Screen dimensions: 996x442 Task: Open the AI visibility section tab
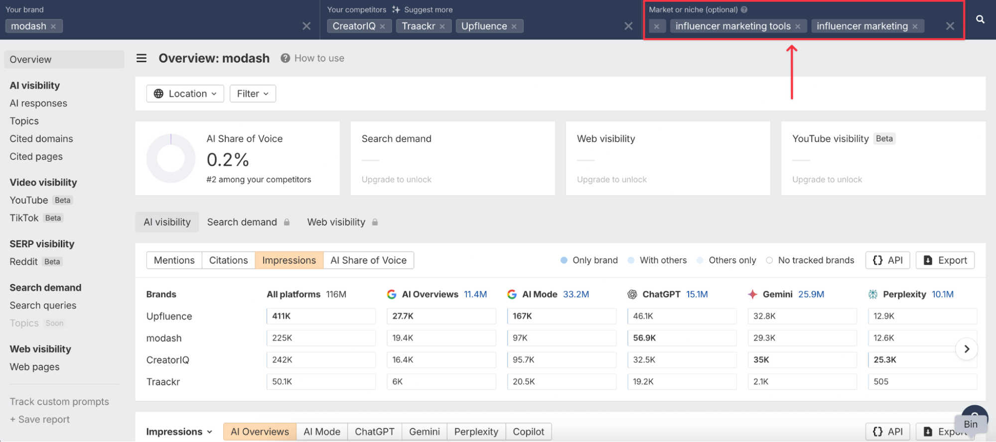167,222
